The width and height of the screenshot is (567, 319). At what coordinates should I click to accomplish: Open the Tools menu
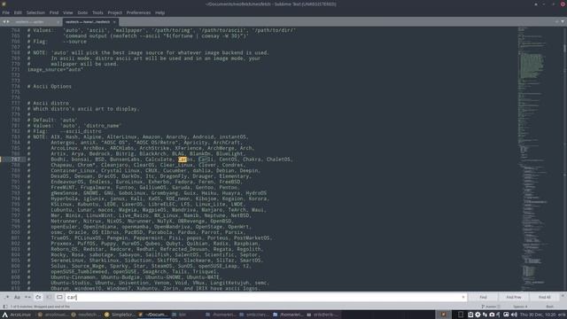point(97,12)
